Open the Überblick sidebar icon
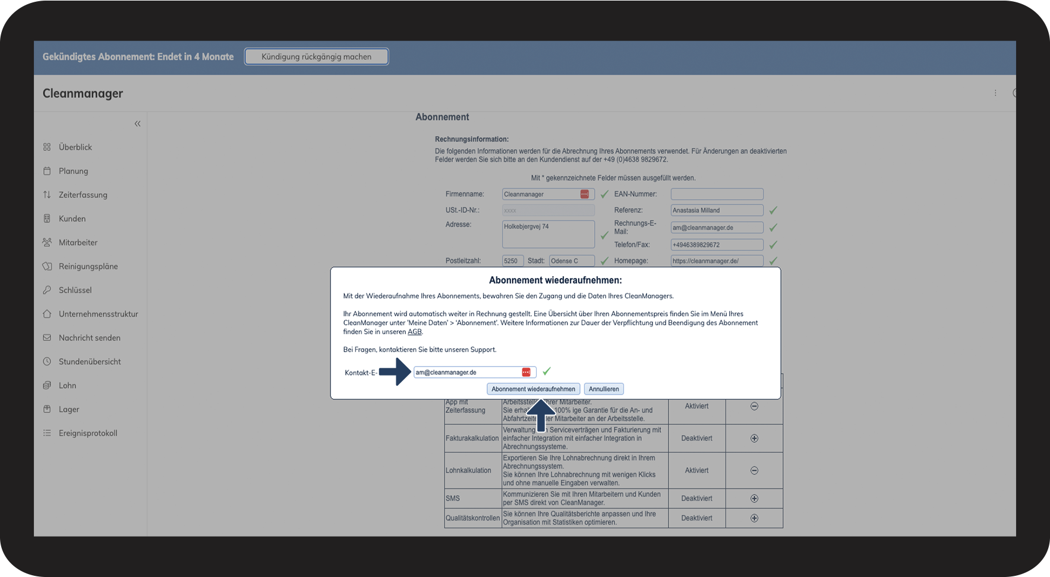The height and width of the screenshot is (577, 1050). click(47, 147)
